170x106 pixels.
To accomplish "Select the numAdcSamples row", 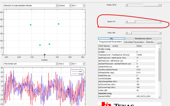I will (127, 79).
